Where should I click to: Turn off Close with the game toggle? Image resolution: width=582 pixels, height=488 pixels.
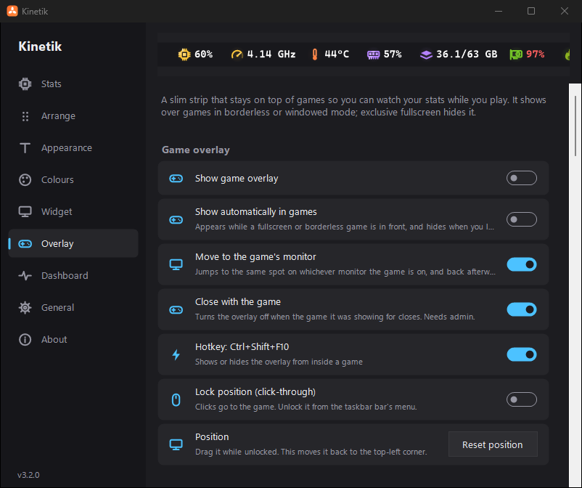[522, 309]
